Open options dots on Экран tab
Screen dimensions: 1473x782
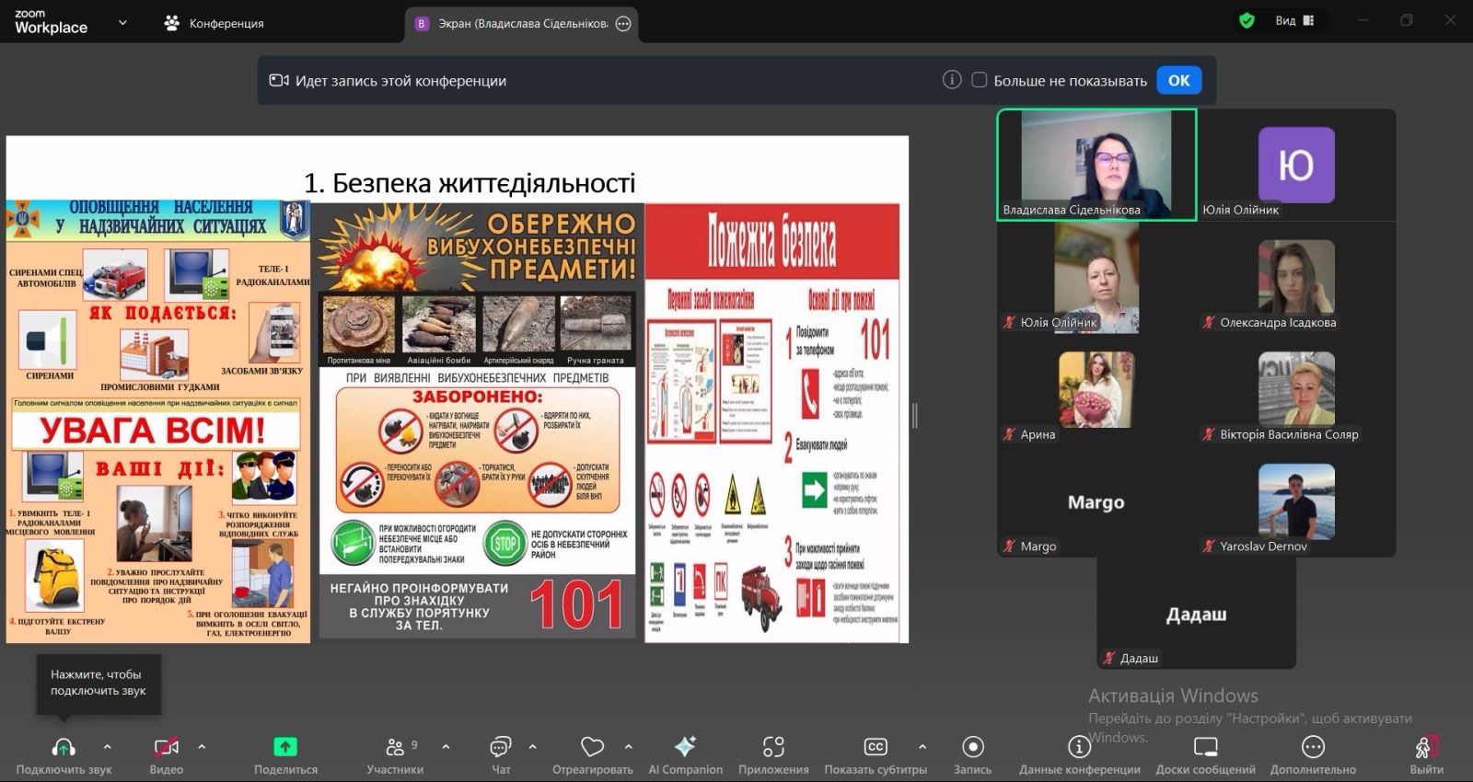623,24
